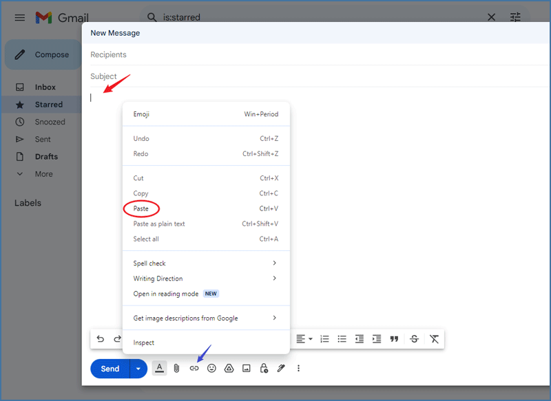The image size is (551, 401).
Task: Insert files using Google Drive icon
Action: (229, 369)
